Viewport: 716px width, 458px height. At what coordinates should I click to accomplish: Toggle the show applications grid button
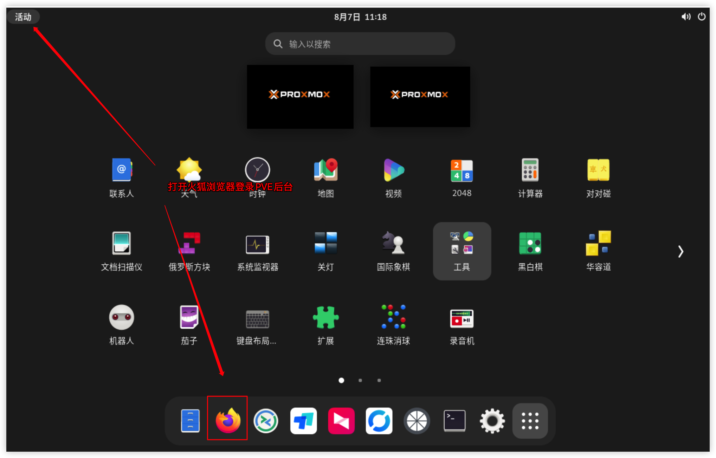pyautogui.click(x=530, y=420)
